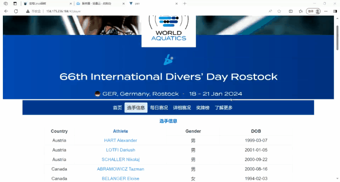
Task: Open the 详细赛况 navigation item
Action: [x=182, y=108]
